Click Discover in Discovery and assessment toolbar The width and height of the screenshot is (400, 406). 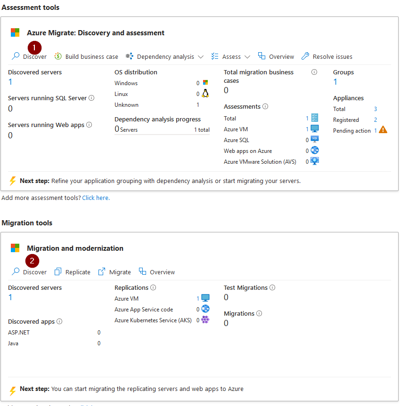click(x=29, y=56)
